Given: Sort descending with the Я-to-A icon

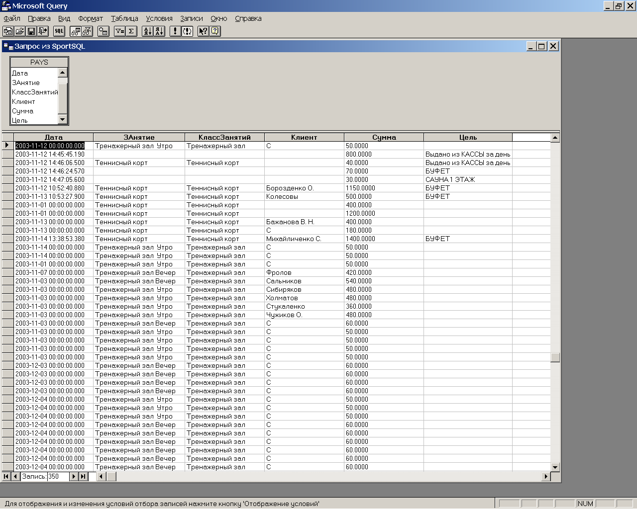Looking at the screenshot, I should [159, 31].
